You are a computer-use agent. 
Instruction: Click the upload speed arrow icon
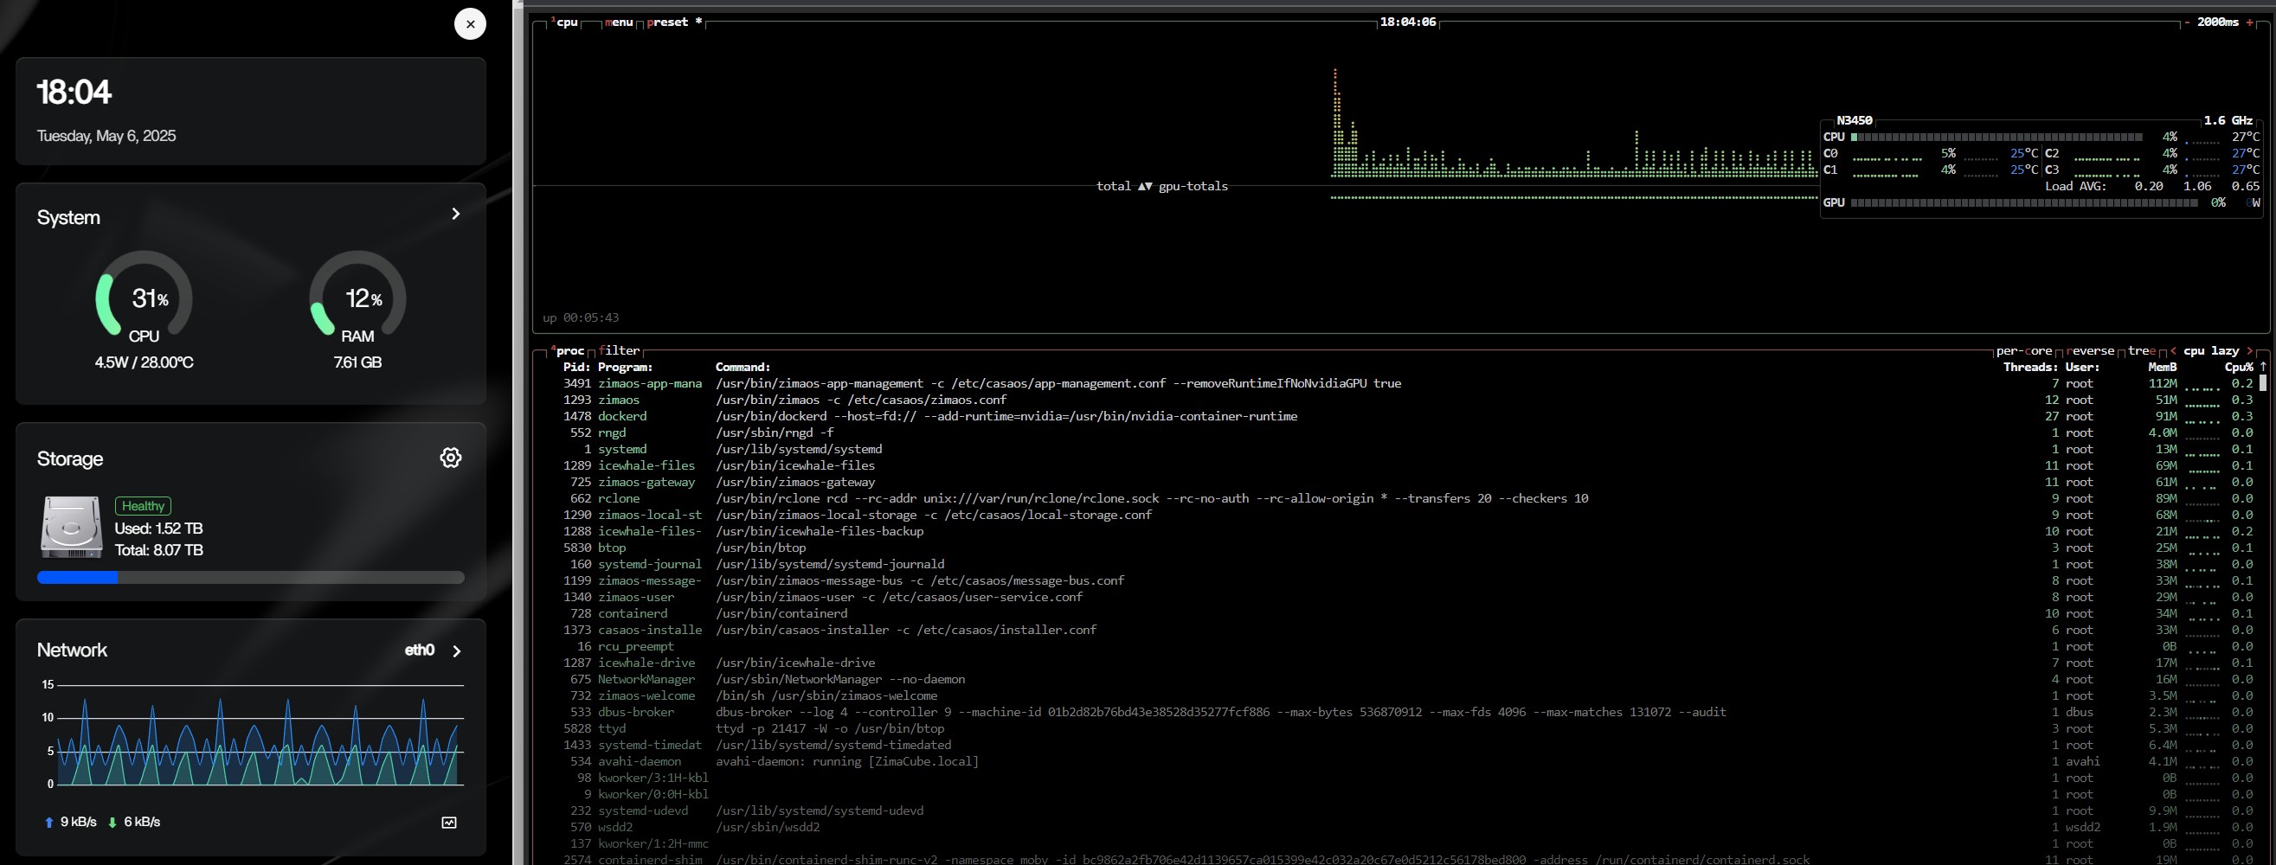pyautogui.click(x=48, y=823)
